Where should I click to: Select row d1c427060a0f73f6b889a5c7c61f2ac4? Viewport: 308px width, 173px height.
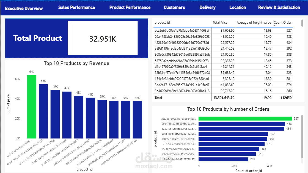pos(223,67)
